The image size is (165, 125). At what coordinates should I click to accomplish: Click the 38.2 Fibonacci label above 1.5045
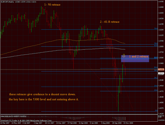(x=156, y=78)
